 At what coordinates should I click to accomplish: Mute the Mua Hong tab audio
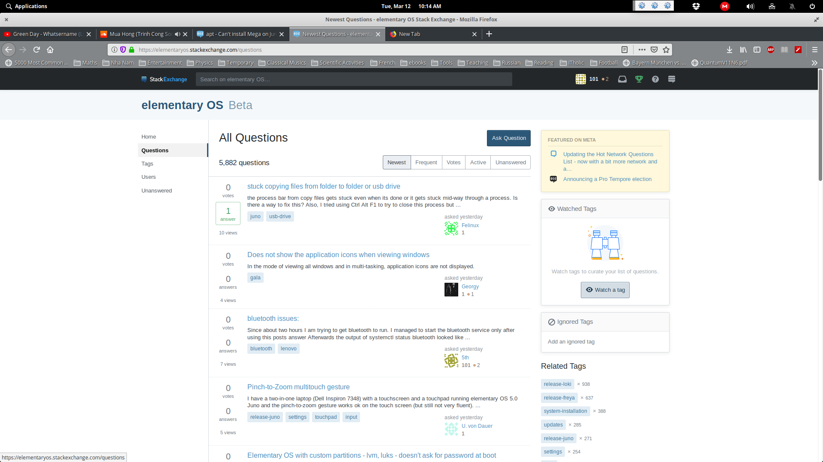(x=177, y=34)
